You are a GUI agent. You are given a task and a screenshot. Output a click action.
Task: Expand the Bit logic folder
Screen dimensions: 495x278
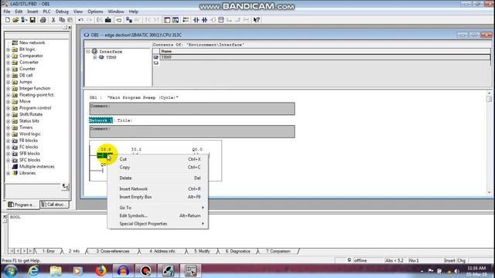tap(9, 49)
